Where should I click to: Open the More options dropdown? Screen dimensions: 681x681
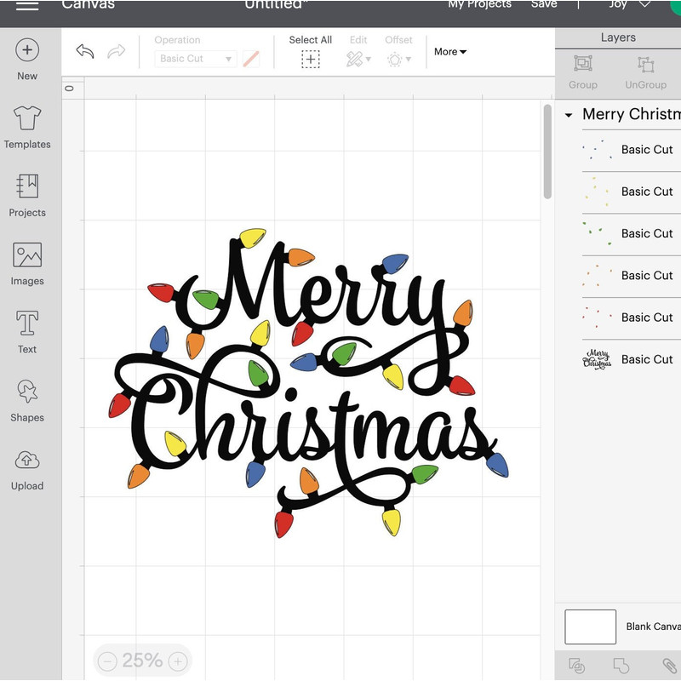tap(449, 52)
